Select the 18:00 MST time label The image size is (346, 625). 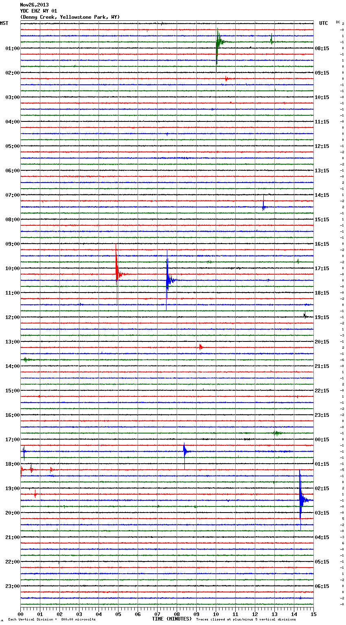(x=13, y=464)
